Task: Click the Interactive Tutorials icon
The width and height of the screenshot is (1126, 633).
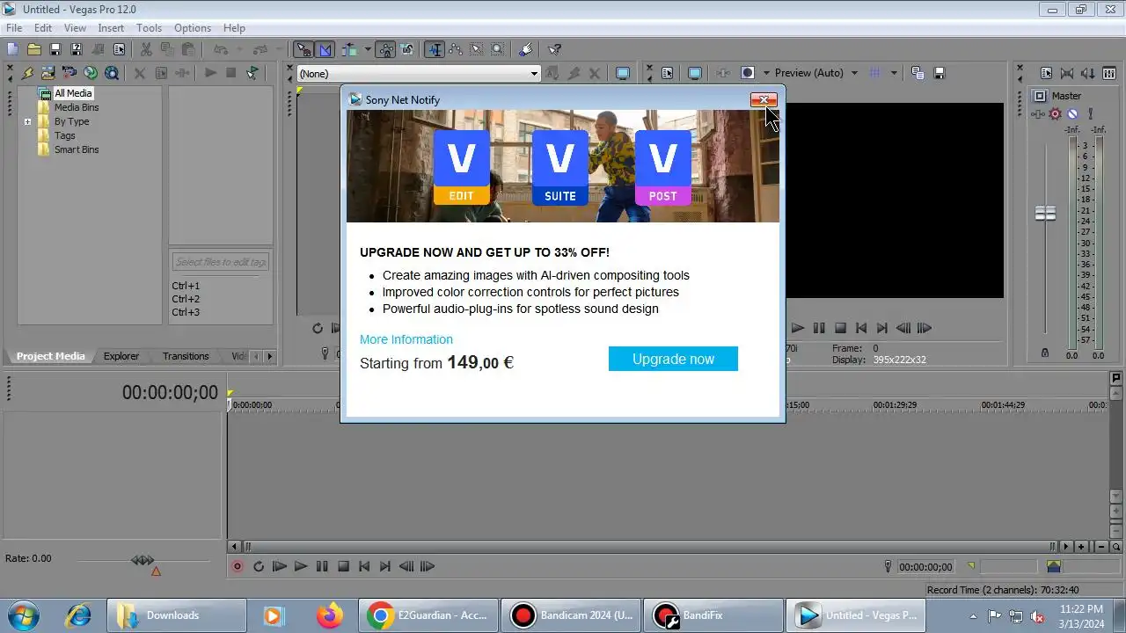Action: point(527,49)
